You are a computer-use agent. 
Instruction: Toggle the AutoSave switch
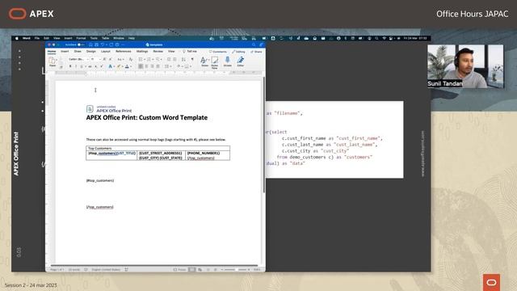click(x=80, y=44)
